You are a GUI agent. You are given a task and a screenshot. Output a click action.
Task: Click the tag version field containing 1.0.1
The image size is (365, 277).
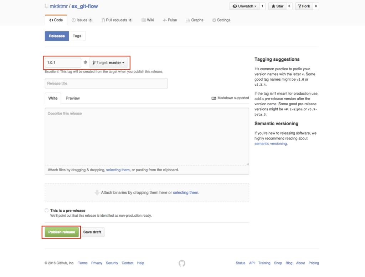click(x=63, y=62)
